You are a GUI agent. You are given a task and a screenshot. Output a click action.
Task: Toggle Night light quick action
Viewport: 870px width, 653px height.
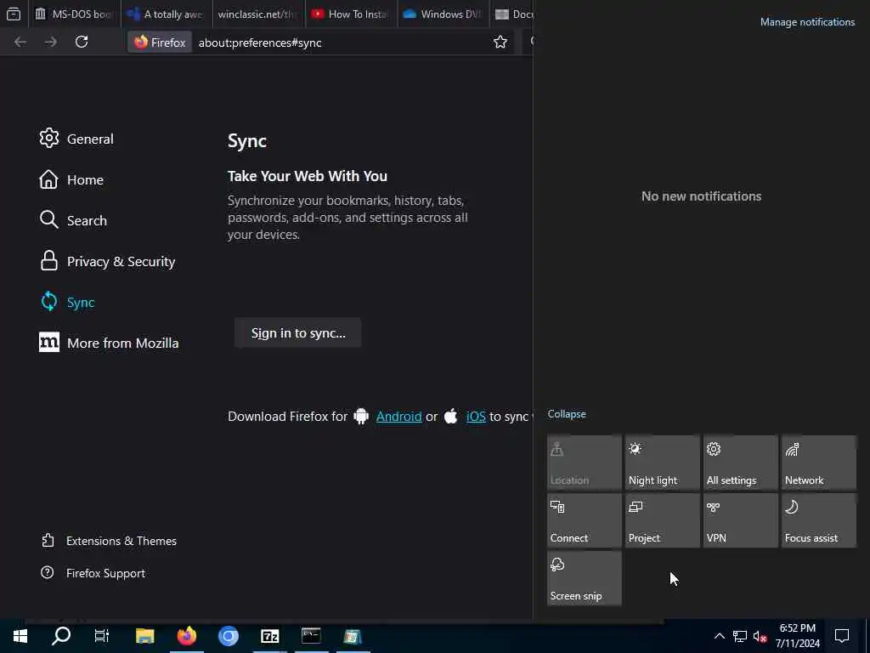[663, 462]
